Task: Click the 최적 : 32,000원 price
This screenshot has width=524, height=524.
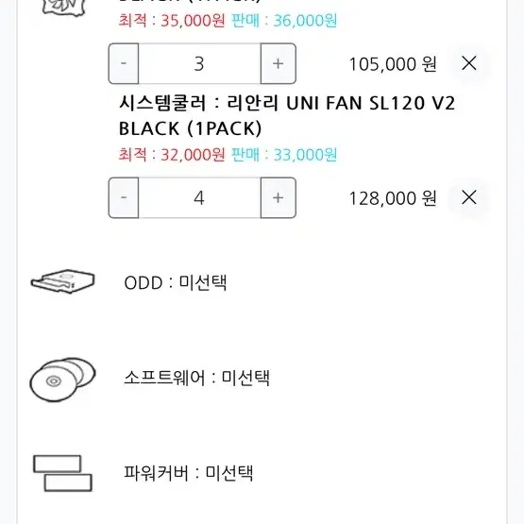Action: [172, 155]
